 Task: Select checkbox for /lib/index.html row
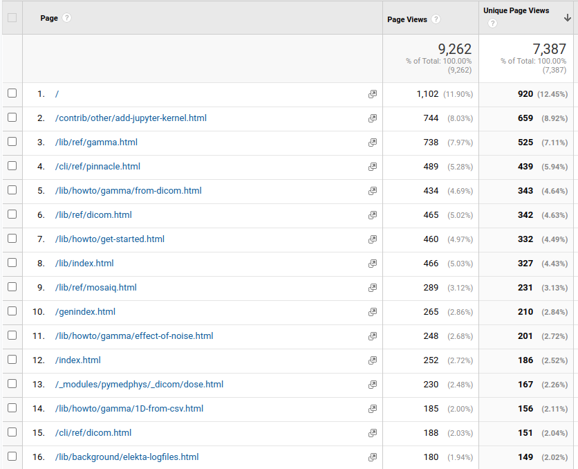[x=12, y=263]
